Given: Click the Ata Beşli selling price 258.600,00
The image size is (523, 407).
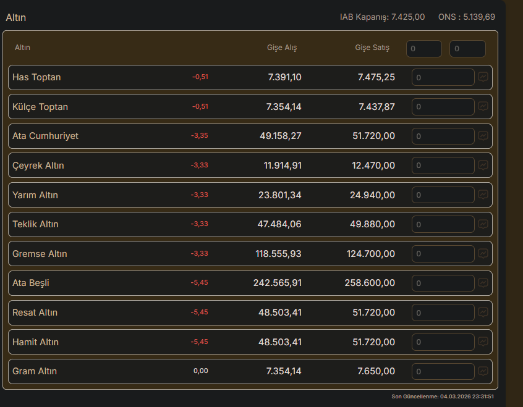Looking at the screenshot, I should point(370,283).
